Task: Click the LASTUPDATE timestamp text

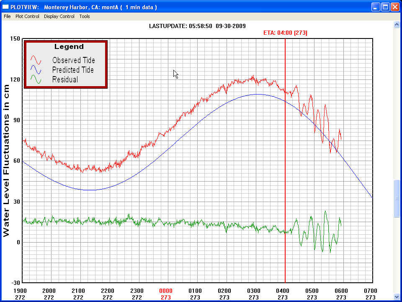Action: coord(197,26)
